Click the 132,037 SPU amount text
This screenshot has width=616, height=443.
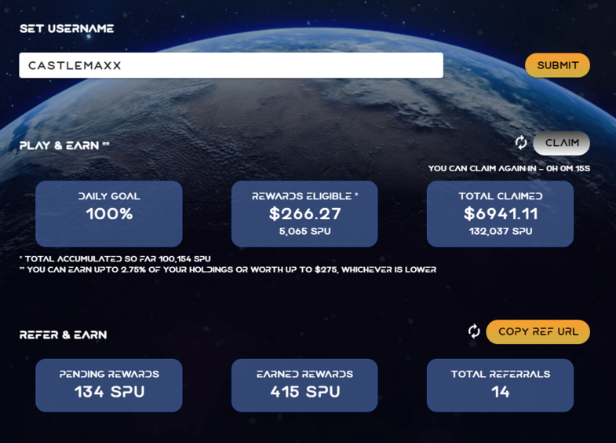[501, 231]
